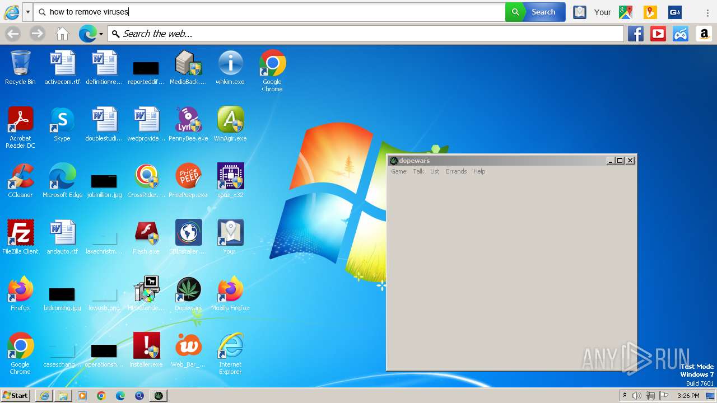The width and height of the screenshot is (717, 403).
Task: Select the installer.exe desktop icon
Action: [x=146, y=350]
